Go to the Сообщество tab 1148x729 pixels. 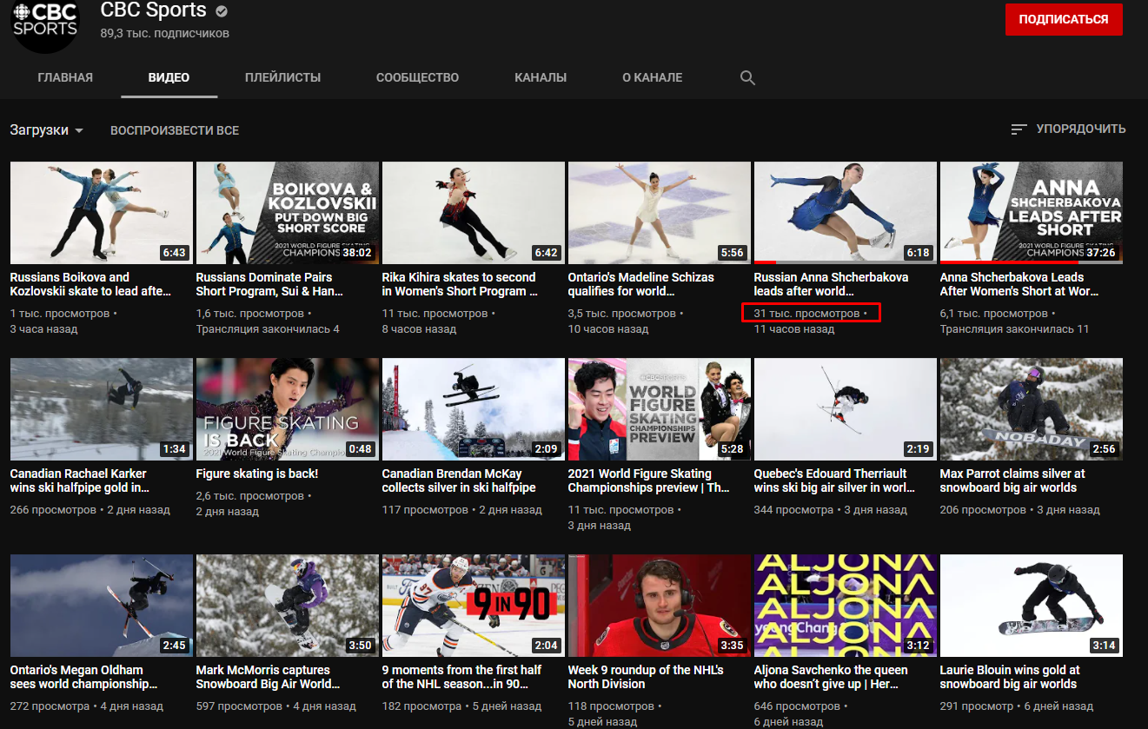tap(417, 77)
